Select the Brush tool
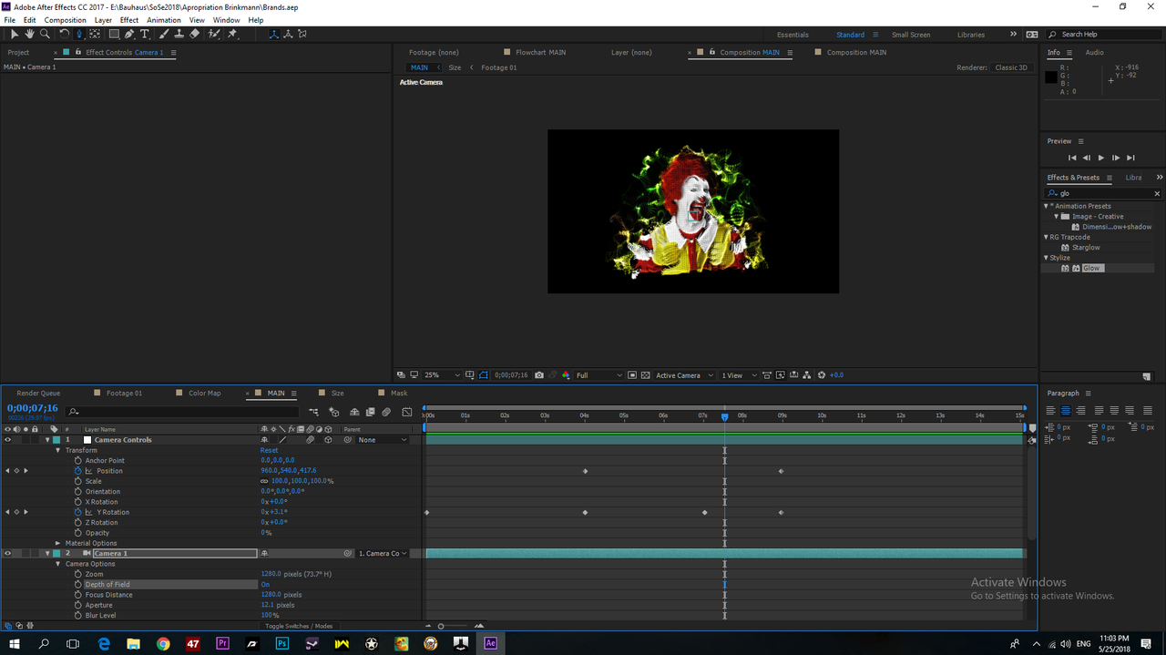 pyautogui.click(x=164, y=34)
